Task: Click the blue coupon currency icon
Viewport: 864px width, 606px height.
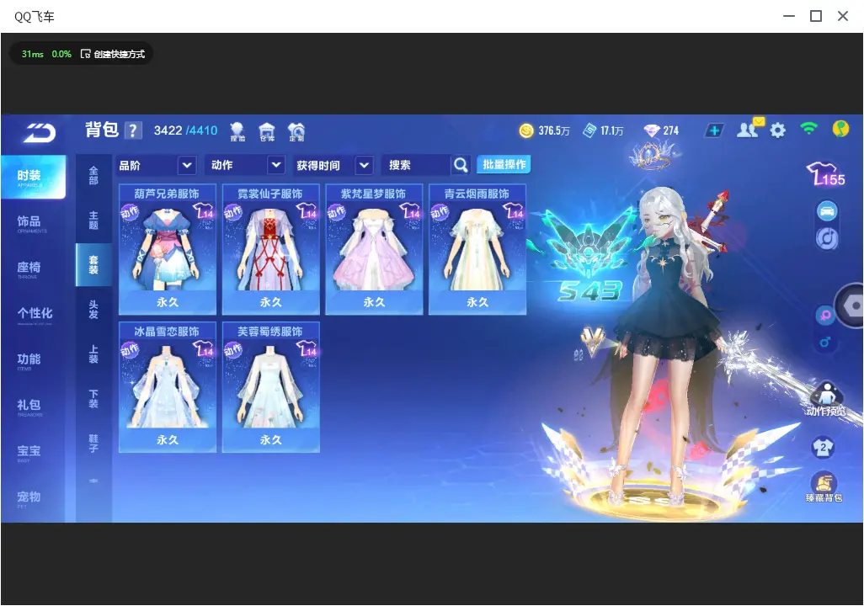Action: click(x=589, y=130)
